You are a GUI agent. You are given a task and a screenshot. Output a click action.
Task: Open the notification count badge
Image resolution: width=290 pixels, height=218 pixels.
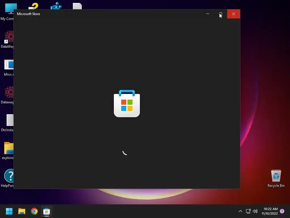click(x=282, y=211)
